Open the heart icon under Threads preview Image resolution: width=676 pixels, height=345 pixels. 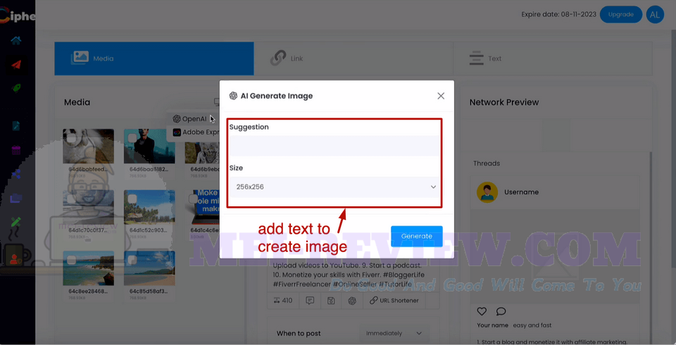tap(482, 311)
